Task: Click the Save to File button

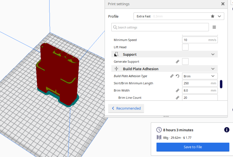Action: pos(193,147)
